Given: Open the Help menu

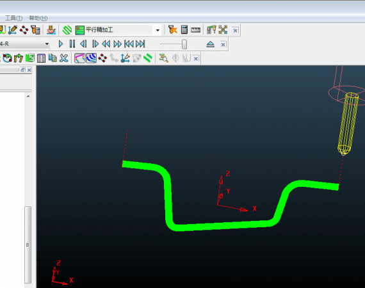Looking at the screenshot, I should coord(38,18).
